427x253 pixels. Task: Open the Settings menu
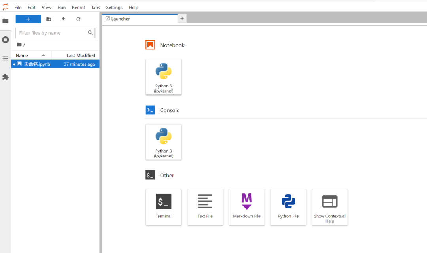tap(114, 8)
